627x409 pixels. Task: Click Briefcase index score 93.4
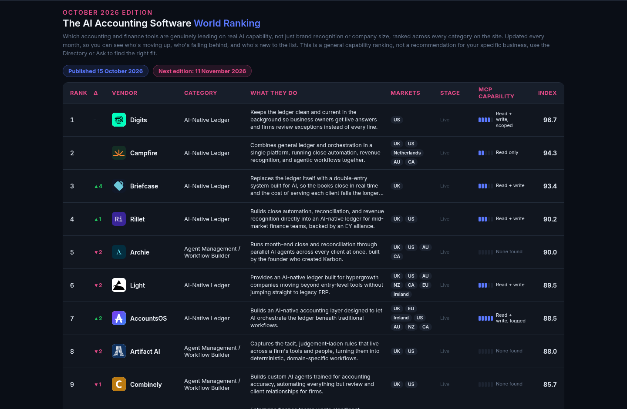[x=550, y=186]
